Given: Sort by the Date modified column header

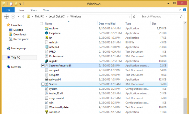Looking at the screenshot, I should [107, 24].
